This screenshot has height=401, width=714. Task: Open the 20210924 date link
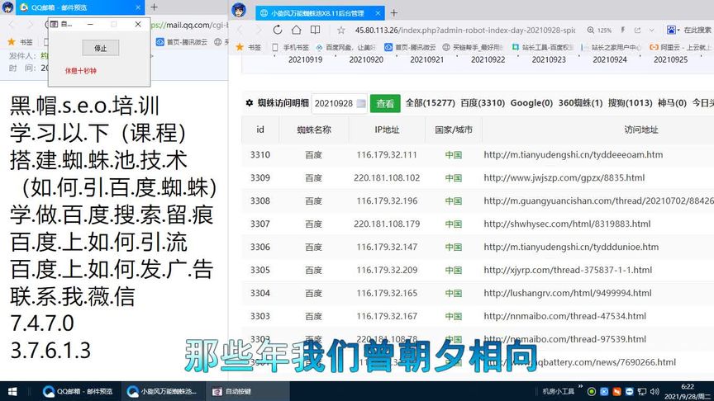[609, 59]
